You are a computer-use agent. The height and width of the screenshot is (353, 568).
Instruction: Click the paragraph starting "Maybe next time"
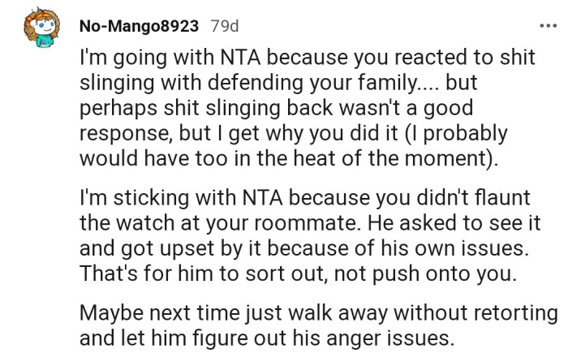tap(316, 322)
